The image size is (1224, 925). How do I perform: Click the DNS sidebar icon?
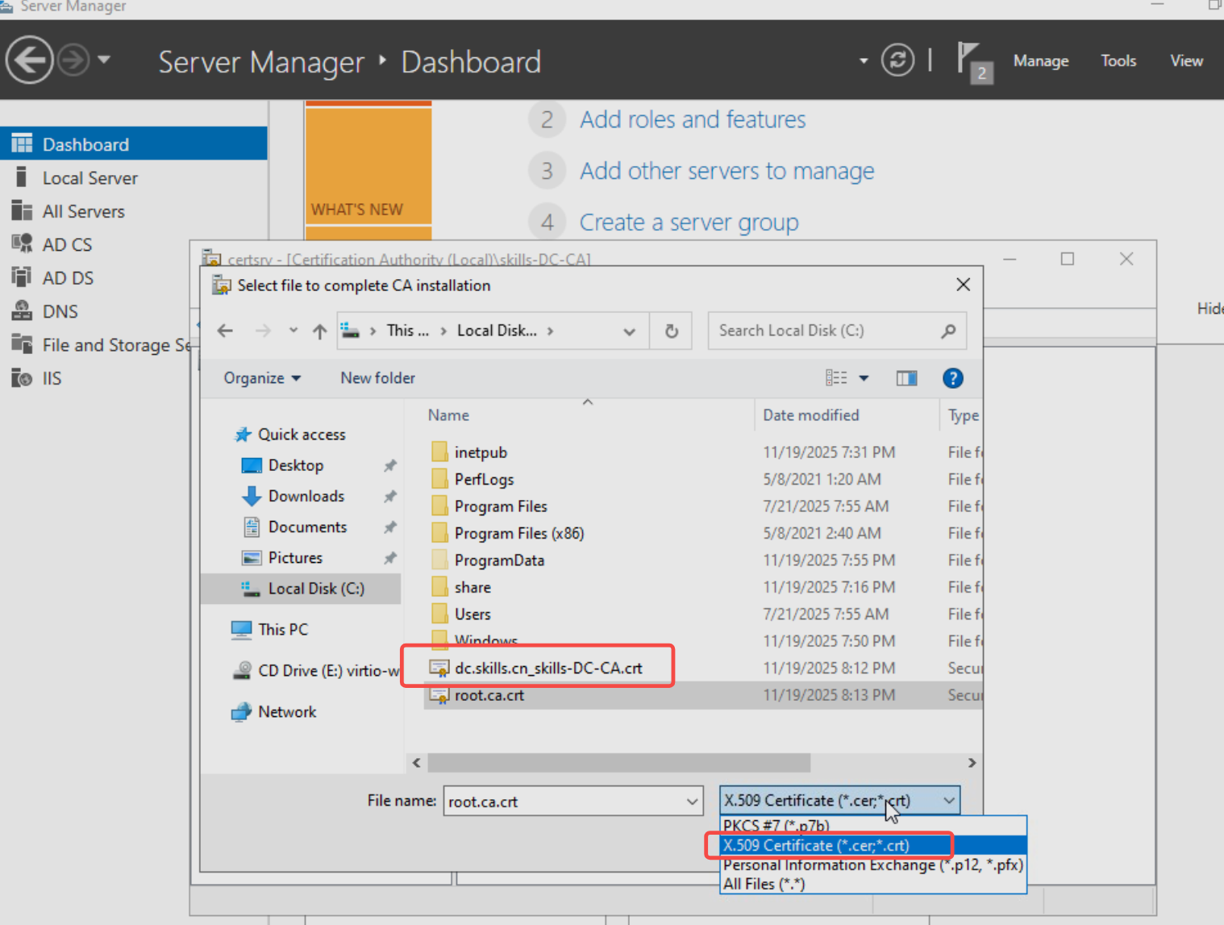click(x=22, y=310)
